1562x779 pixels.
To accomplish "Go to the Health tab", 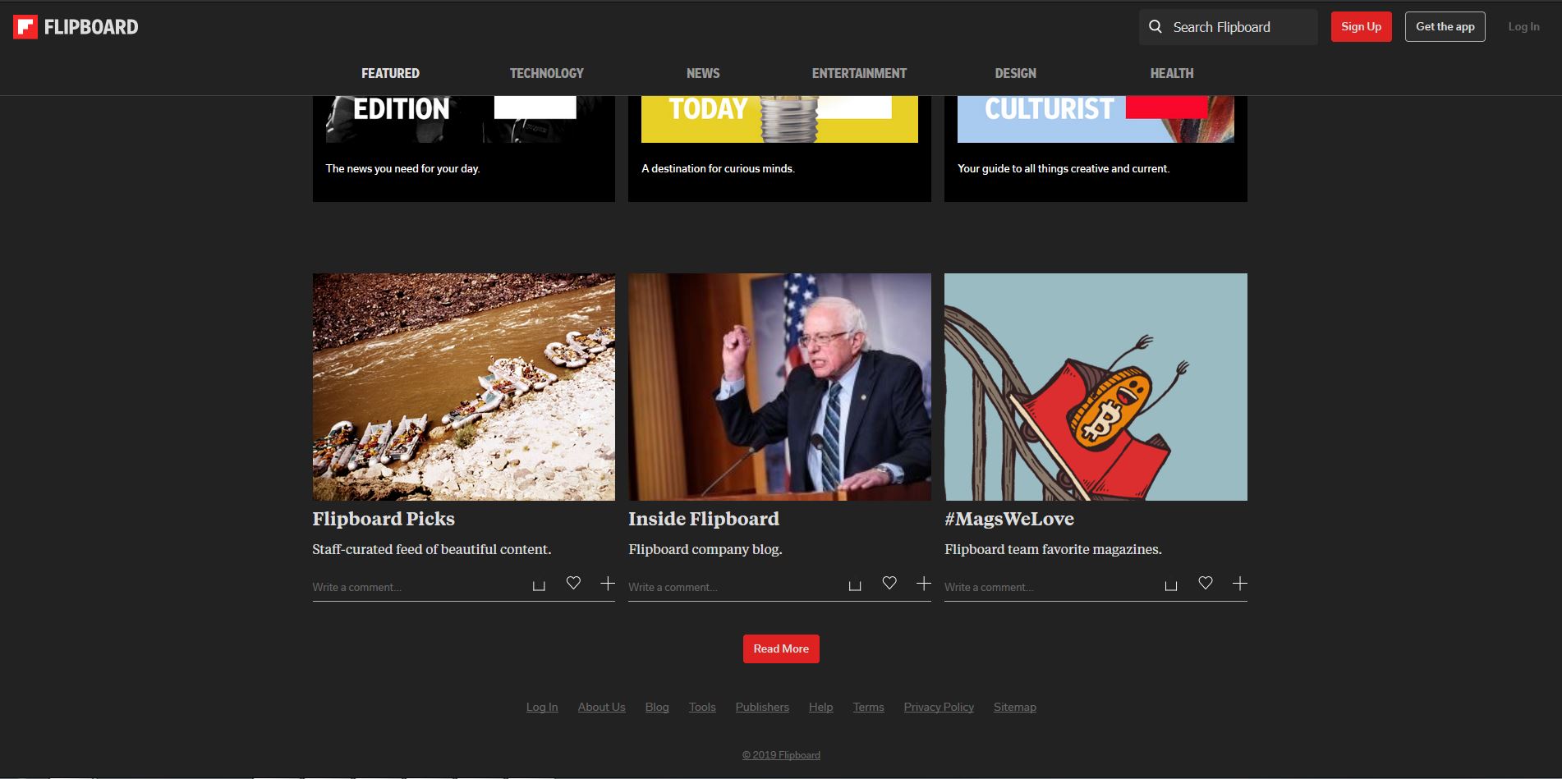I will click(1172, 73).
